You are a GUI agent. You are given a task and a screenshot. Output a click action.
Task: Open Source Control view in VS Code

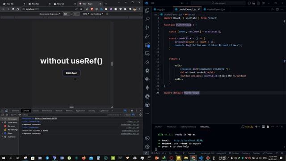[147, 27]
